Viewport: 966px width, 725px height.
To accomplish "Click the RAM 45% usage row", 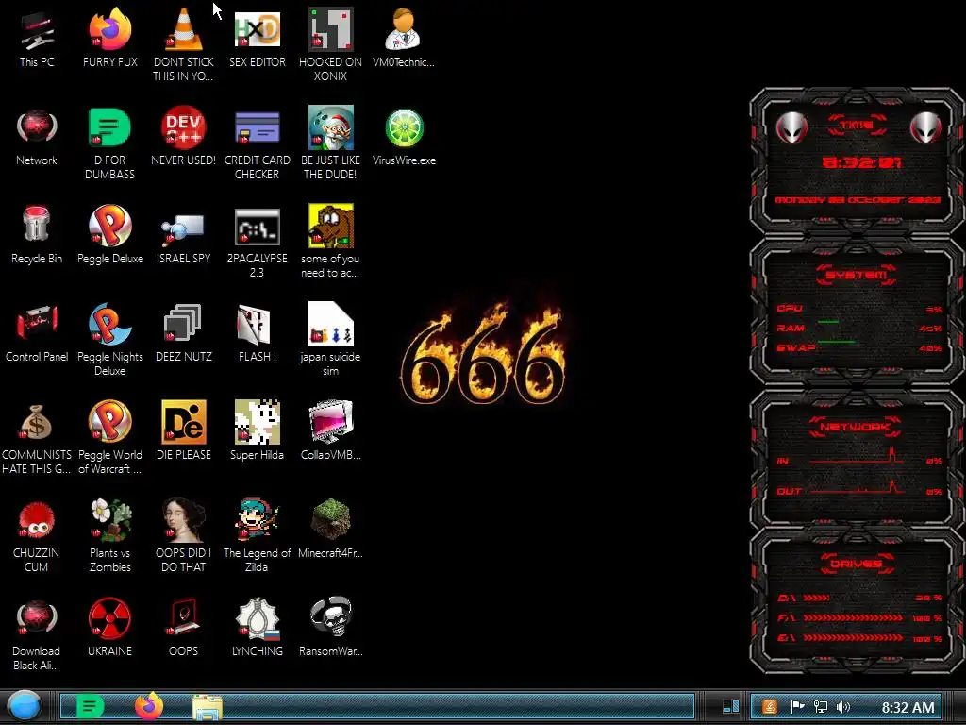I will (859, 328).
